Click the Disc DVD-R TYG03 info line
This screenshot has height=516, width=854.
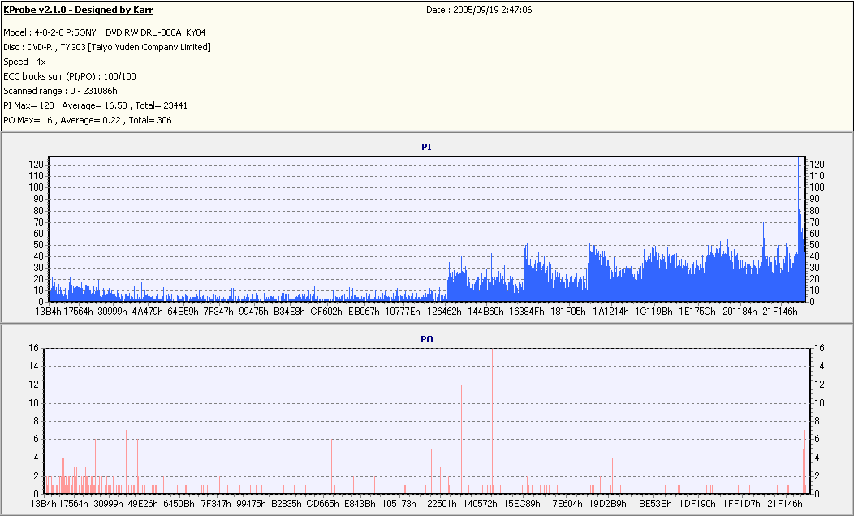[x=107, y=47]
